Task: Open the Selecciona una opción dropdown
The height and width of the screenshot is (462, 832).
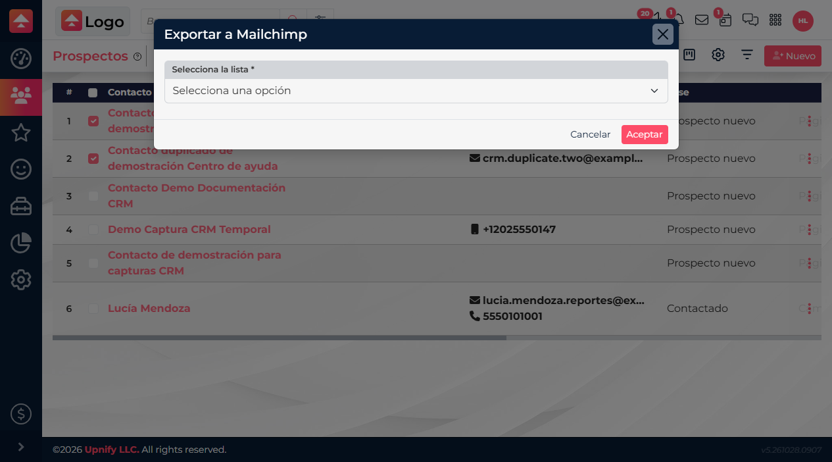Action: pyautogui.click(x=416, y=91)
